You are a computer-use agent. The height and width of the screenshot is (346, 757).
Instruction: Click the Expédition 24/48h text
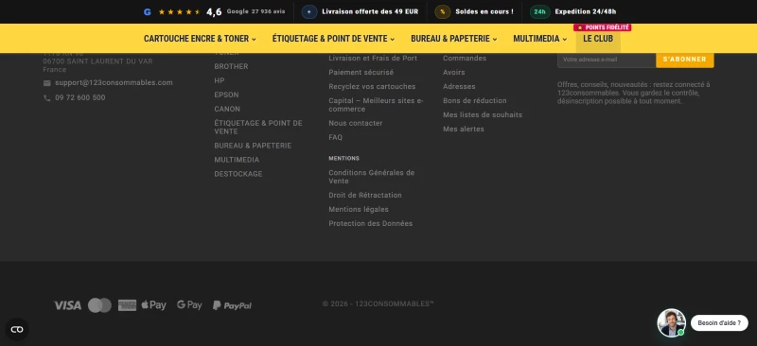586,11
